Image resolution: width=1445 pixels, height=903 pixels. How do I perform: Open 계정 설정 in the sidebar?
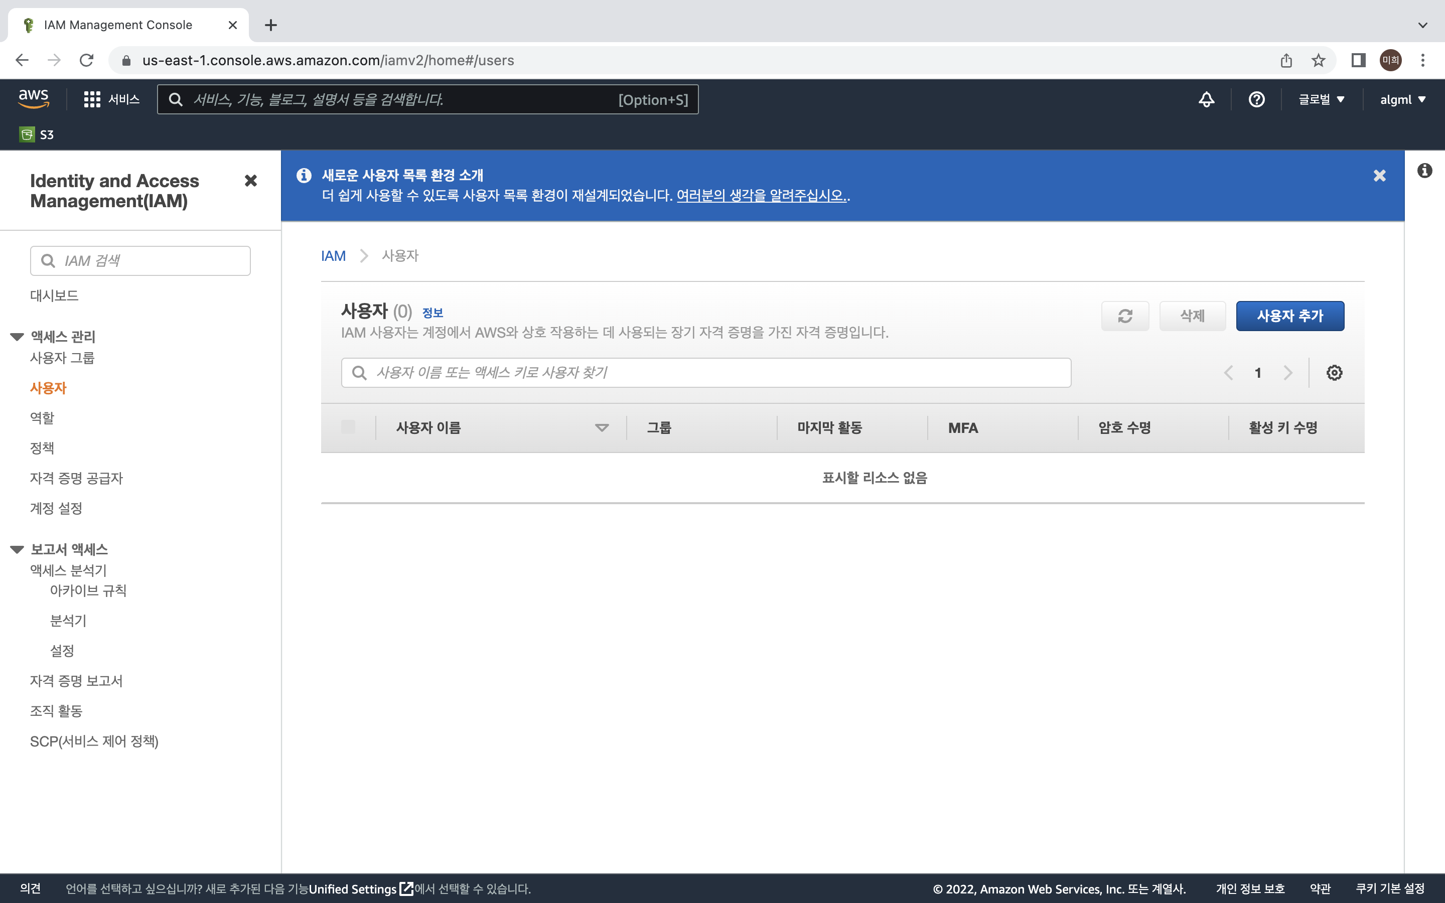56,508
